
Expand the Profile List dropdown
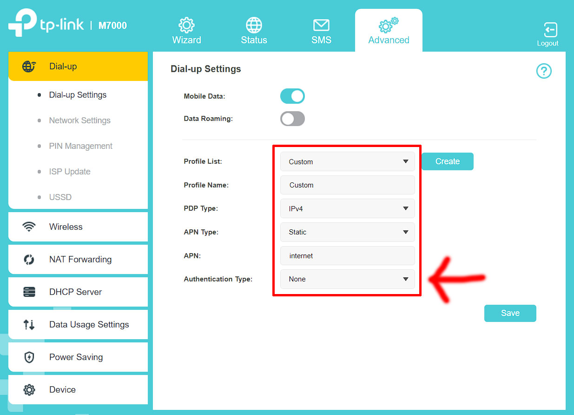(x=347, y=162)
